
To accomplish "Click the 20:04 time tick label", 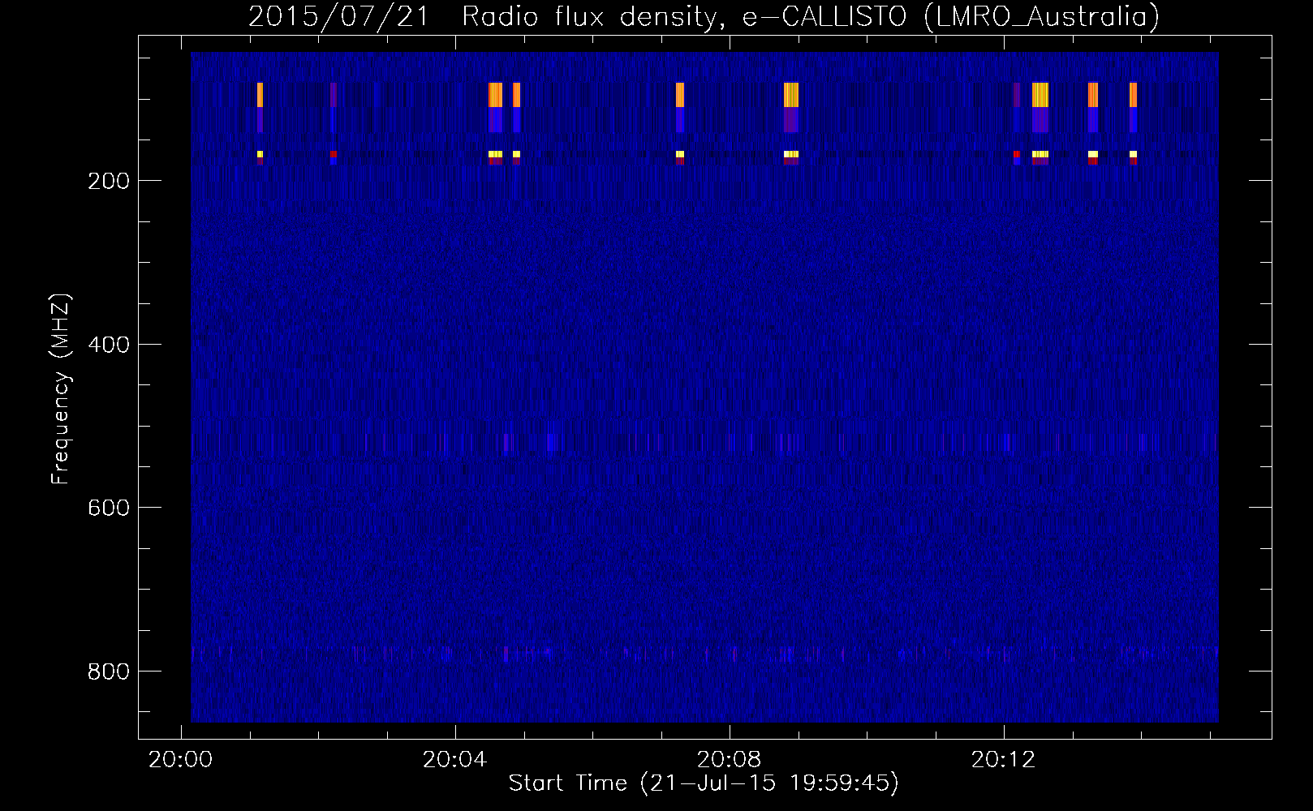I will tap(455, 759).
